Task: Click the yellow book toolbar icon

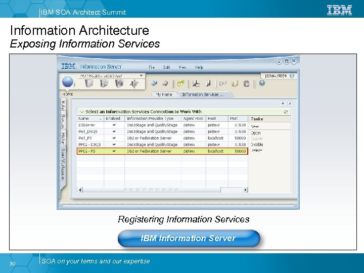Action: coord(235,83)
